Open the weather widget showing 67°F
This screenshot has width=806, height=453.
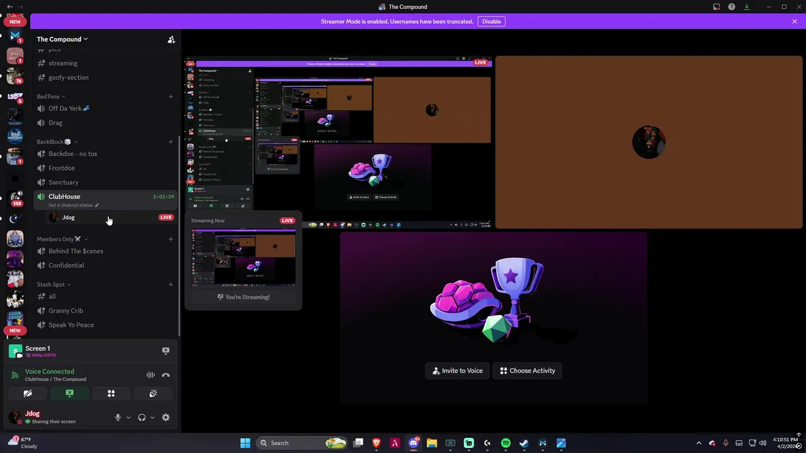[x=23, y=443]
